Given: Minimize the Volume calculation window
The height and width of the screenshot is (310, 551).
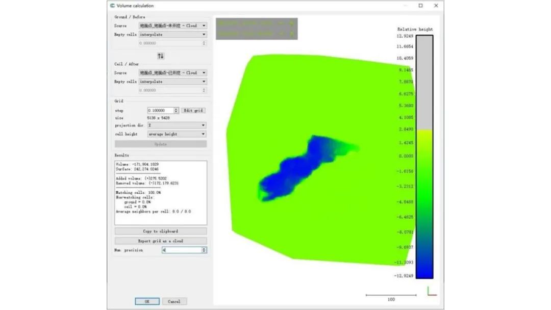Looking at the screenshot, I should tap(405, 6).
